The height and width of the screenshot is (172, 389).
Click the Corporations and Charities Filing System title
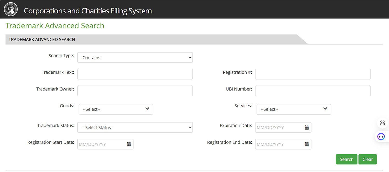(x=88, y=11)
